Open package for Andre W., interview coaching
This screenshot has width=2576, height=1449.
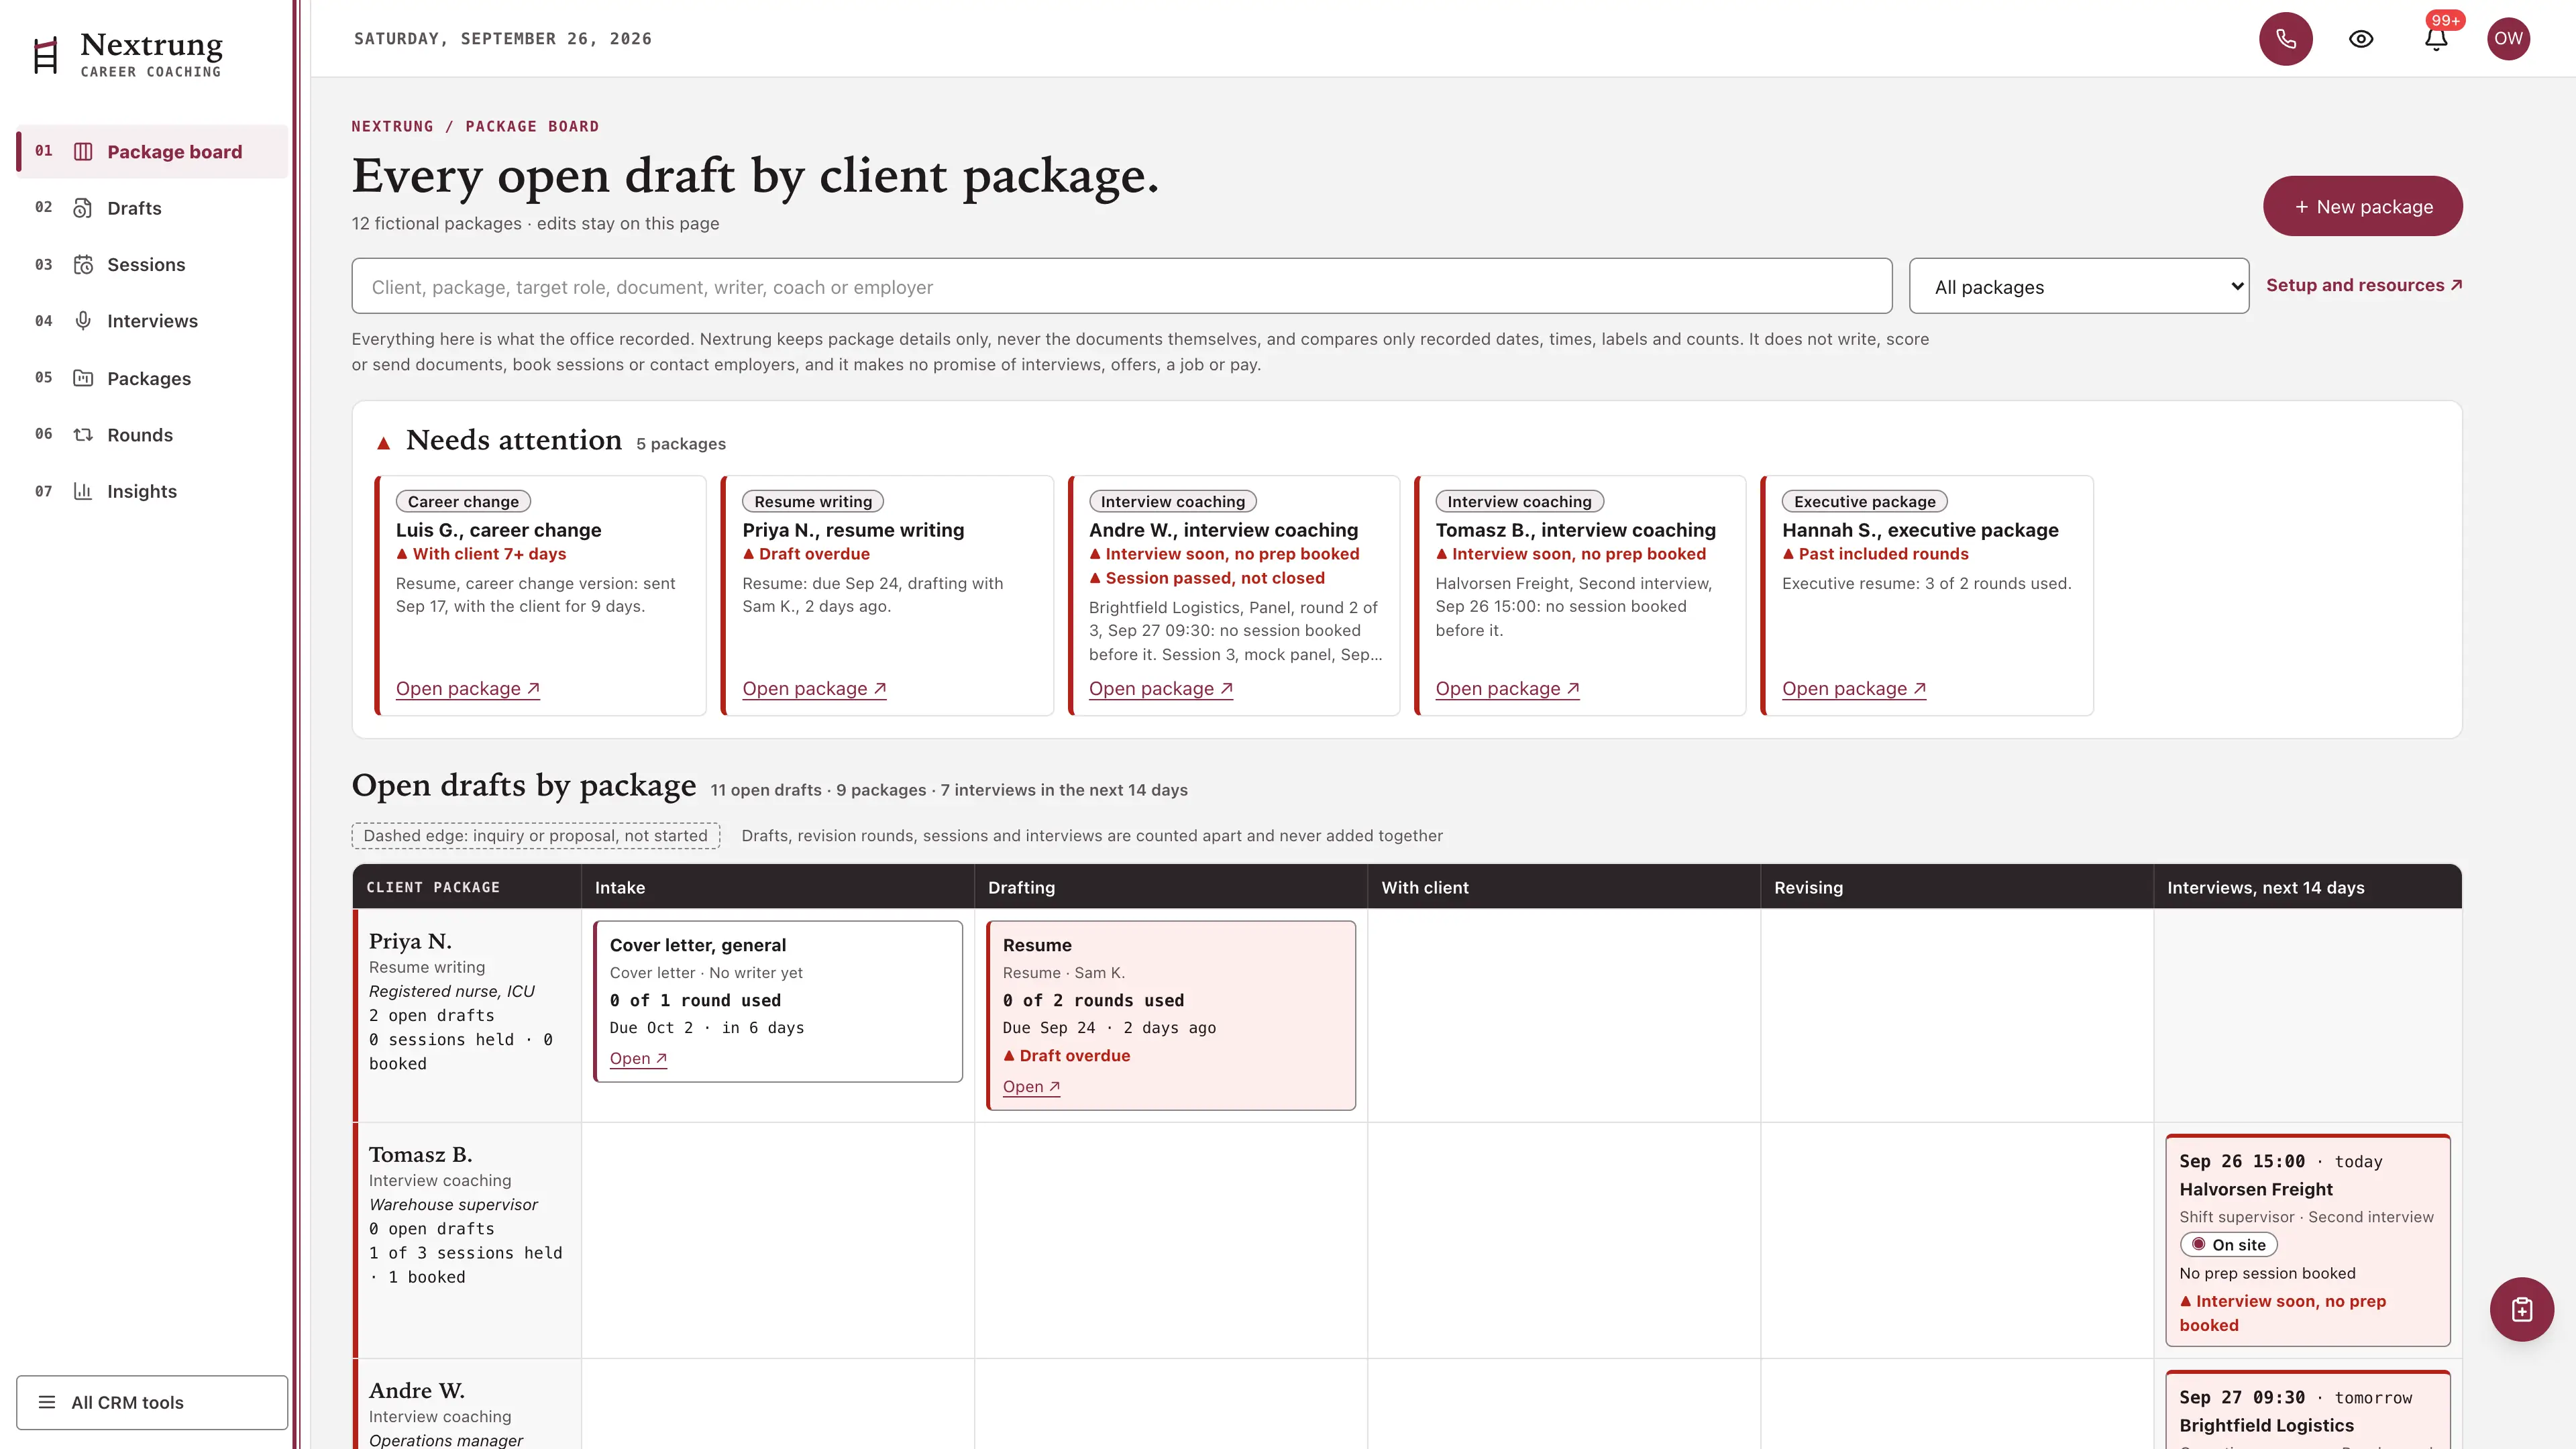point(1160,688)
